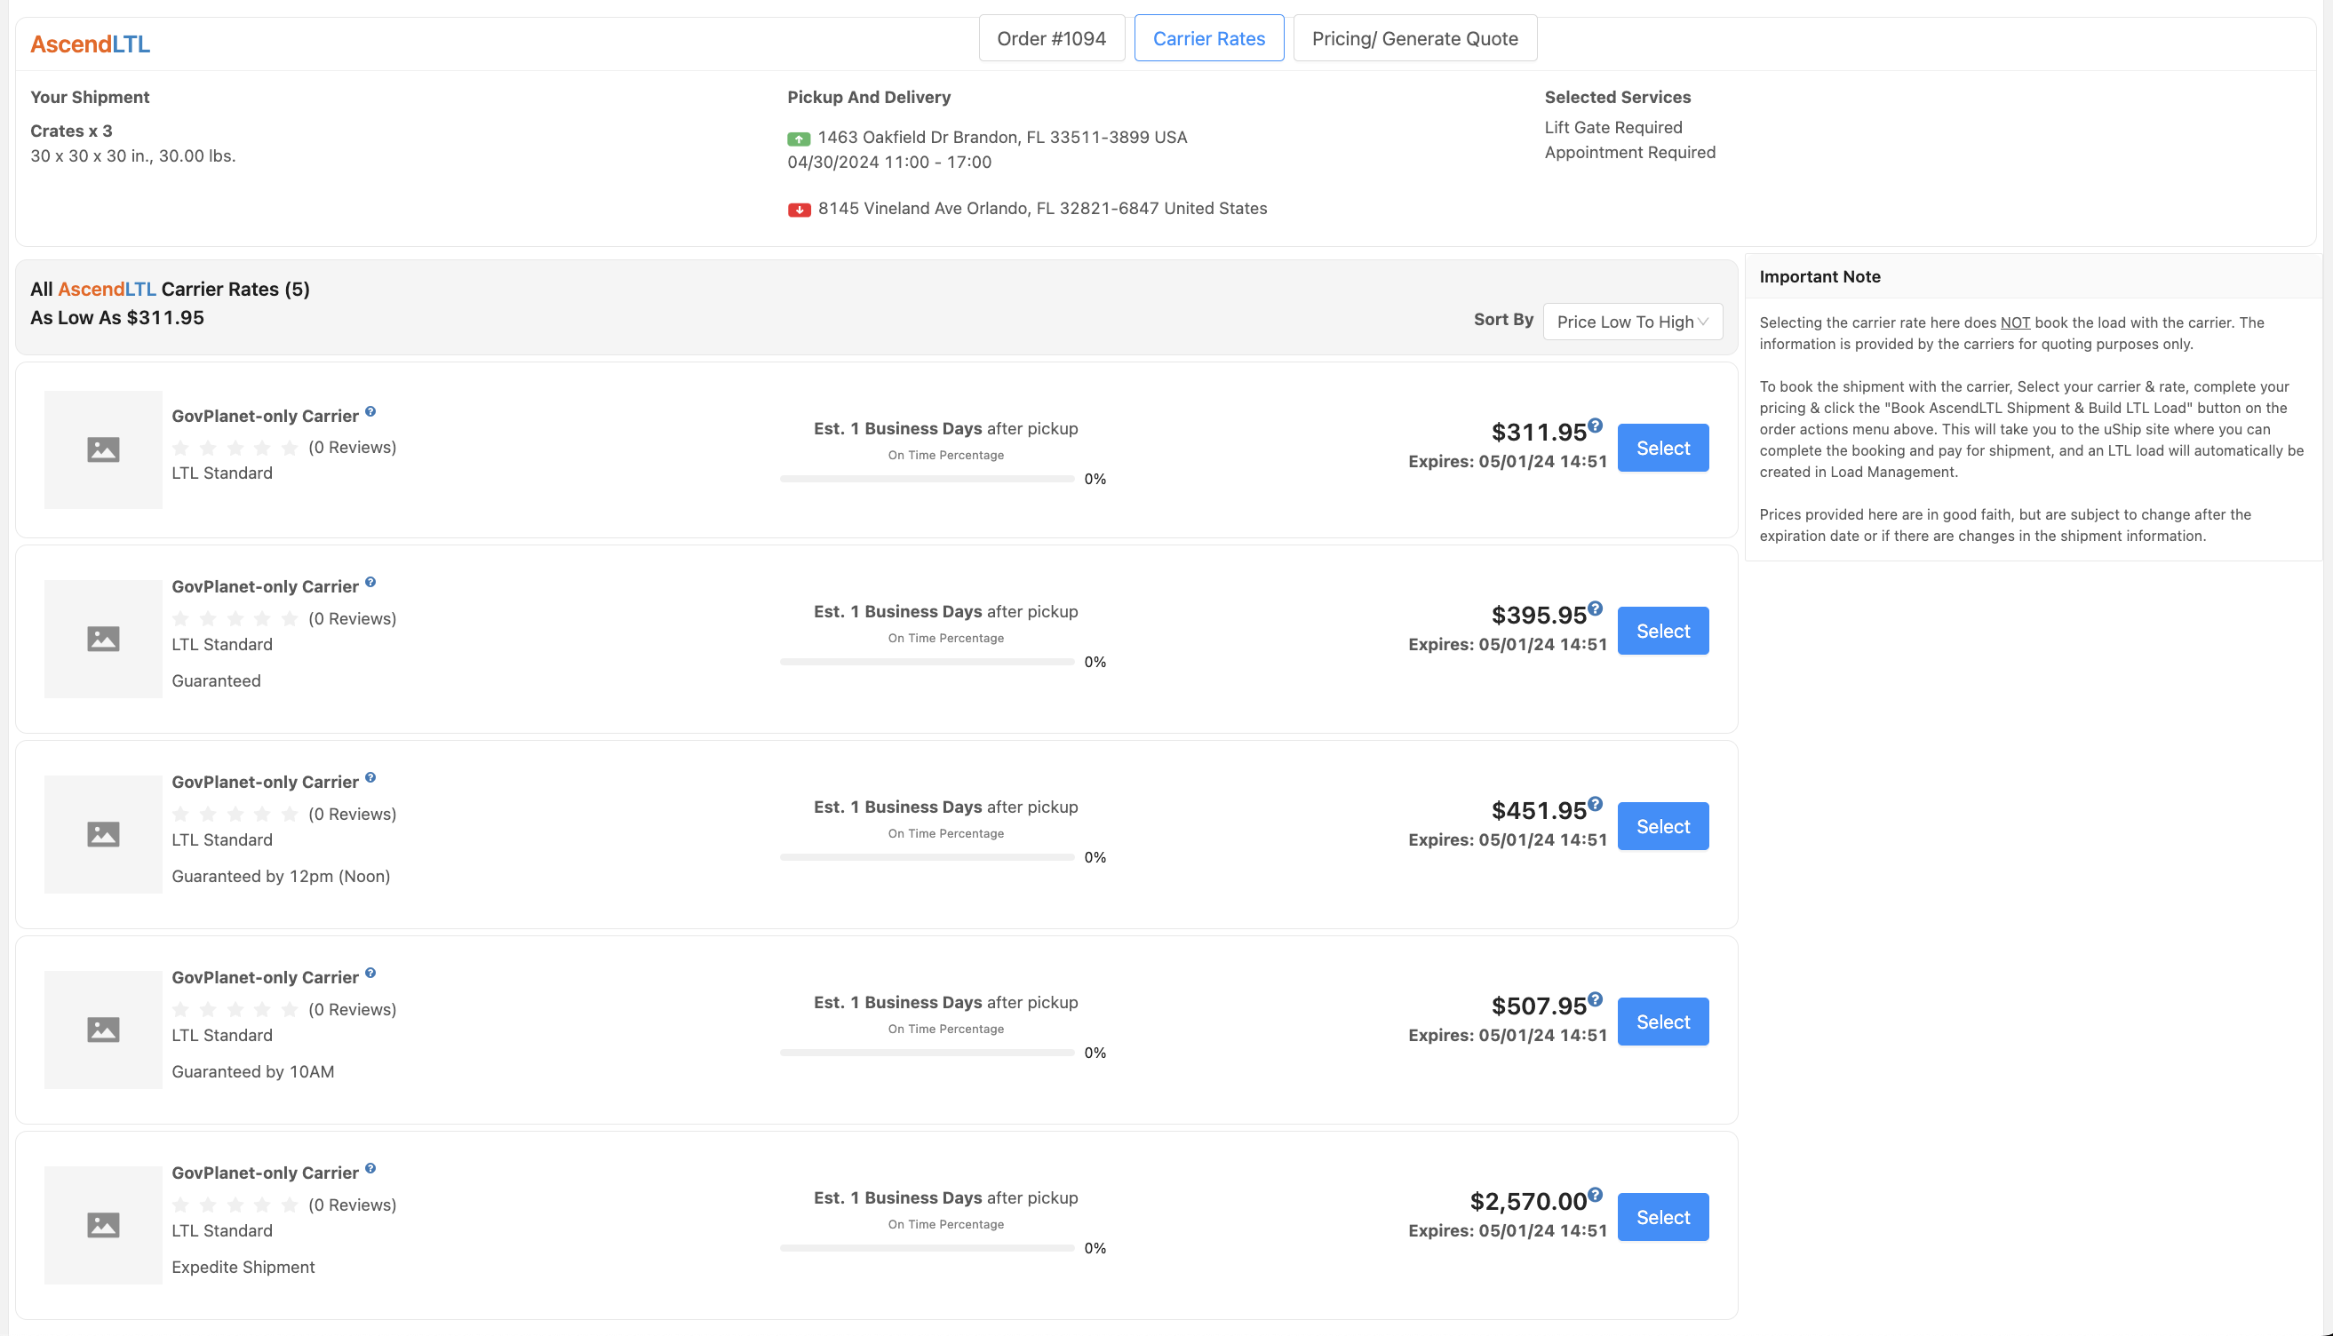Screen dimensions: 2333x1336
Task: Click green pickup arrow icon
Action: point(798,139)
